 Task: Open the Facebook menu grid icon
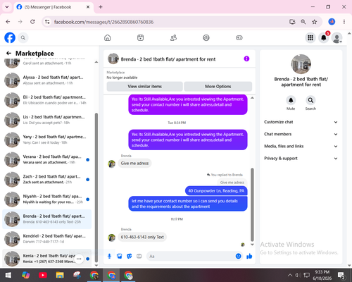coord(310,37)
